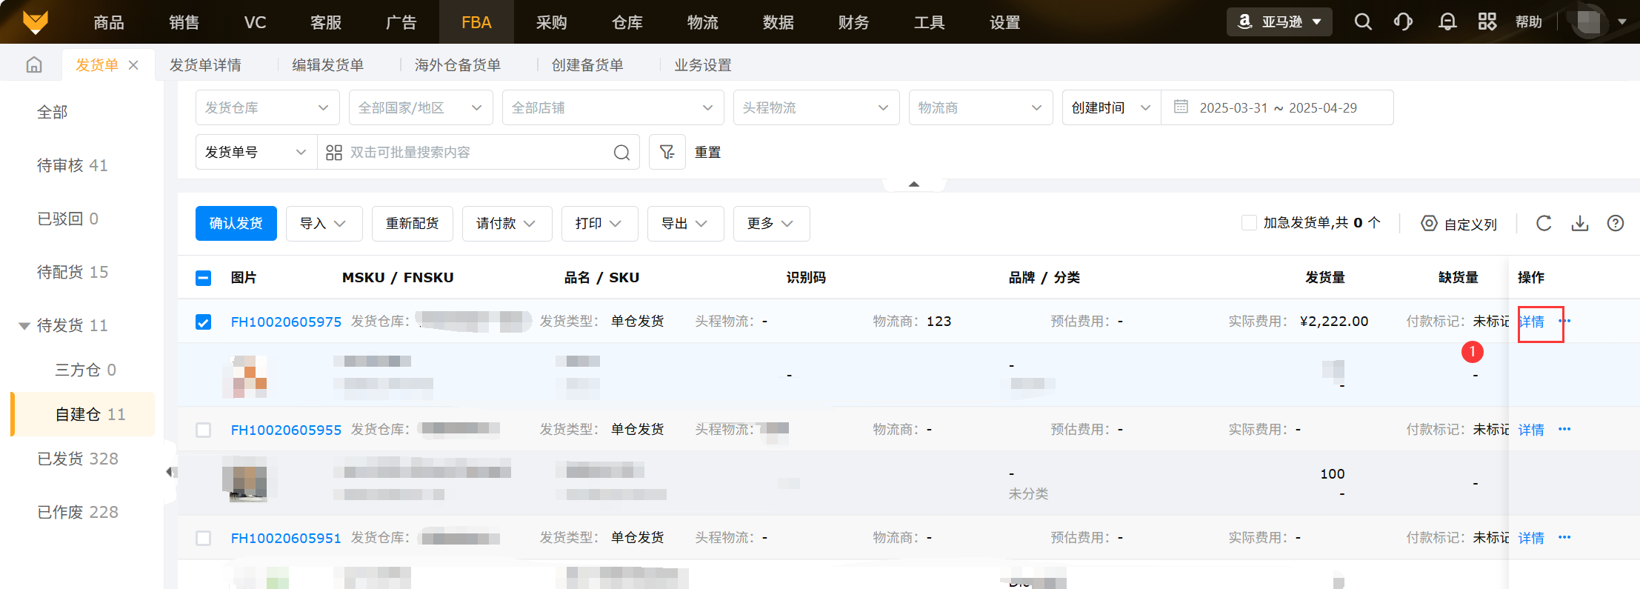The width and height of the screenshot is (1640, 589).
Task: Open the advanced filter funnel icon
Action: click(667, 152)
